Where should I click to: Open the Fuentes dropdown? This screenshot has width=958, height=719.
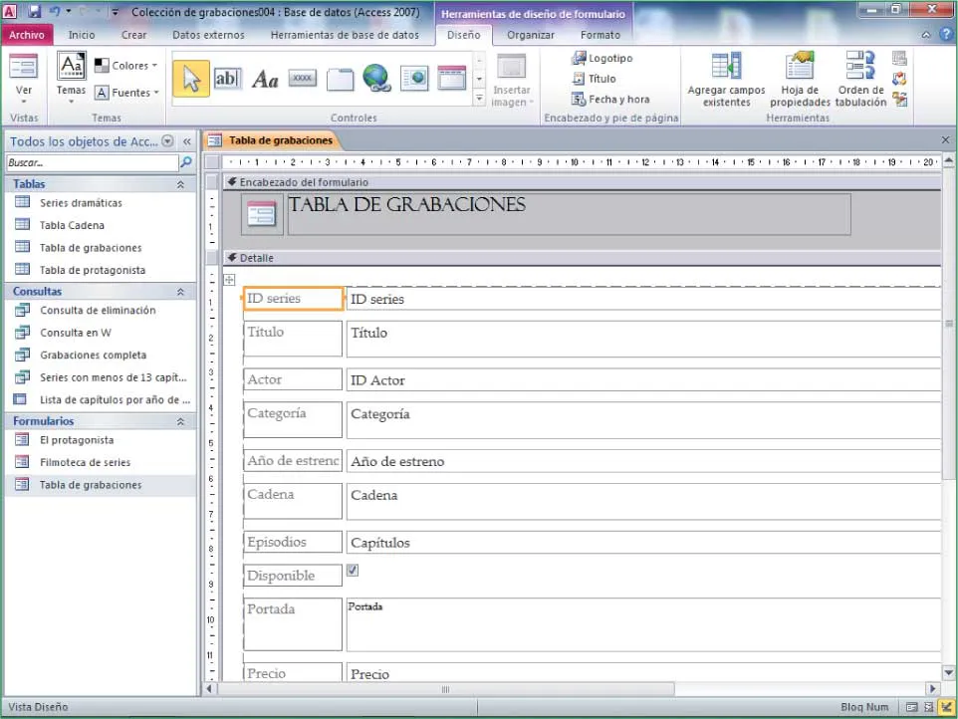coord(127,93)
